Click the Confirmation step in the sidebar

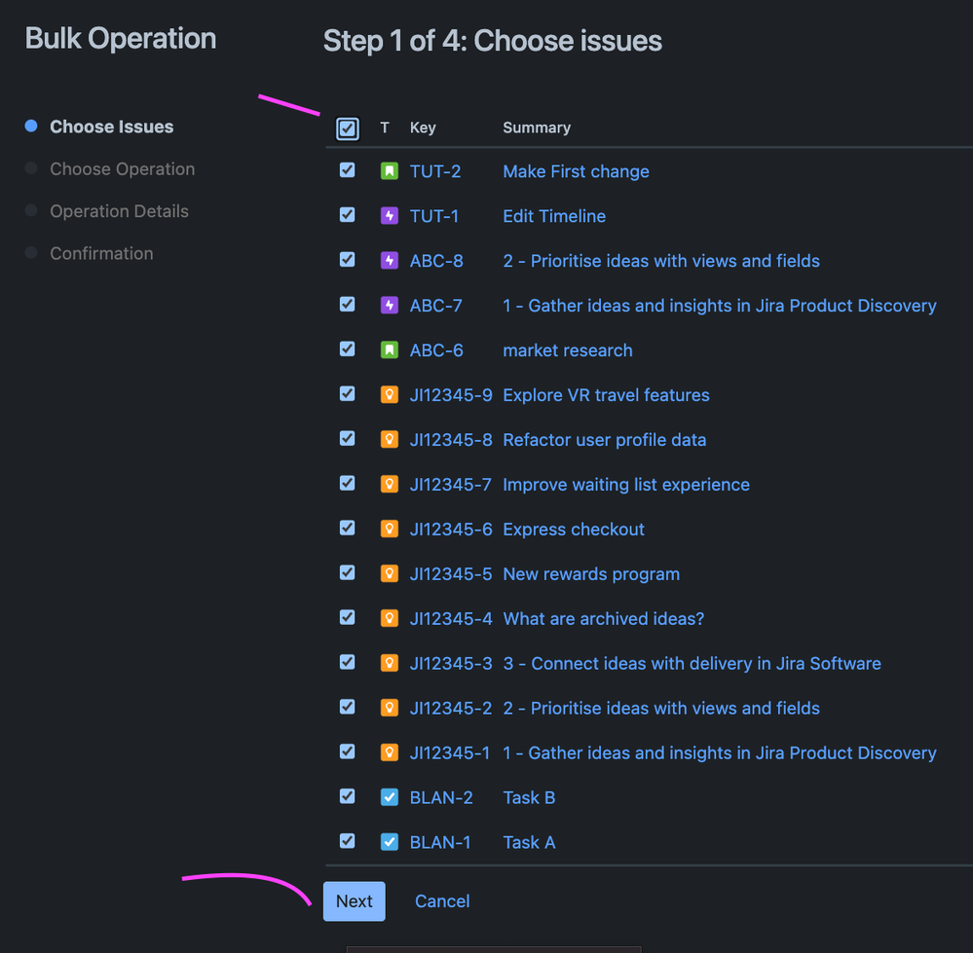(101, 253)
